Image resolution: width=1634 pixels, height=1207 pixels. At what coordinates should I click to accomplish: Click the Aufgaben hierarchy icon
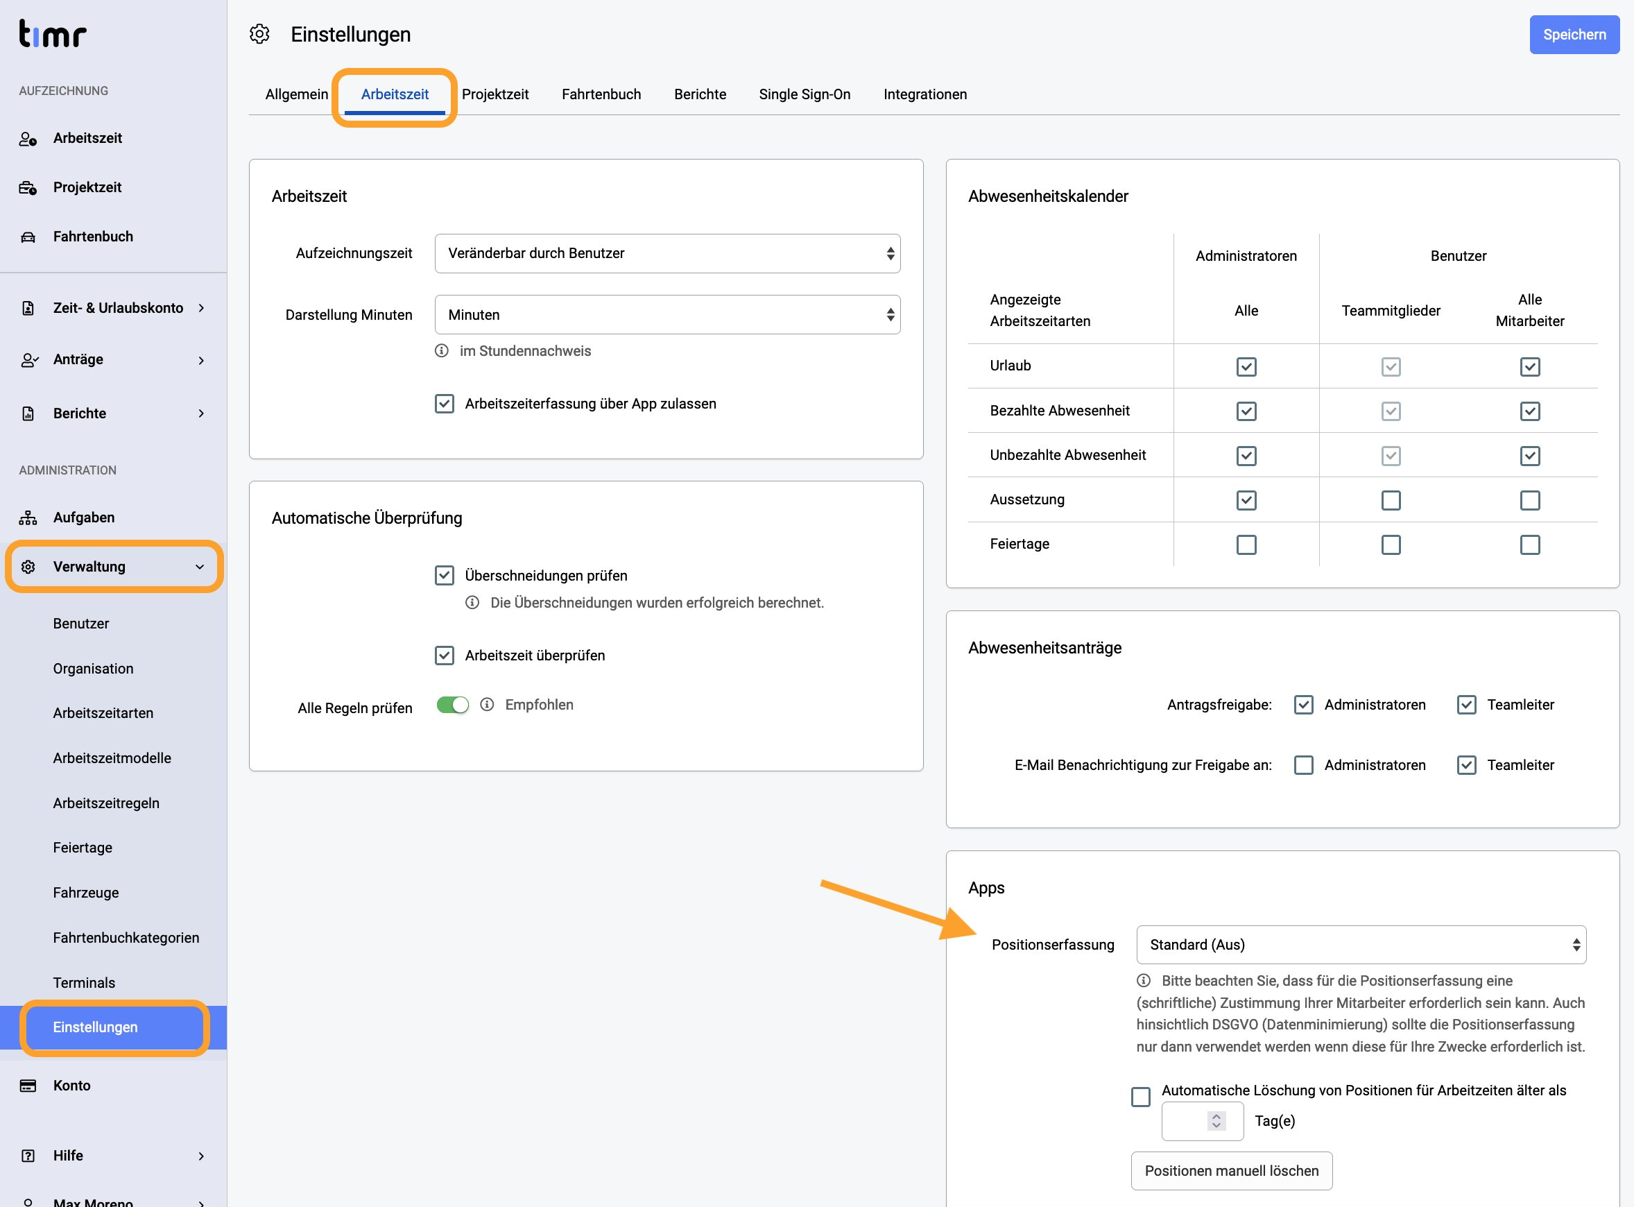(28, 518)
